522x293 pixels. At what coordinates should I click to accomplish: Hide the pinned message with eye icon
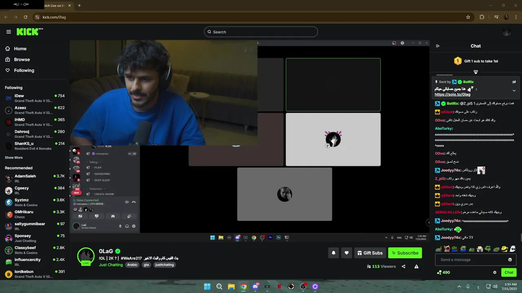tap(514, 82)
